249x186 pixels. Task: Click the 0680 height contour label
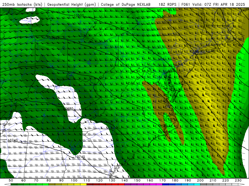[x=69, y=109]
